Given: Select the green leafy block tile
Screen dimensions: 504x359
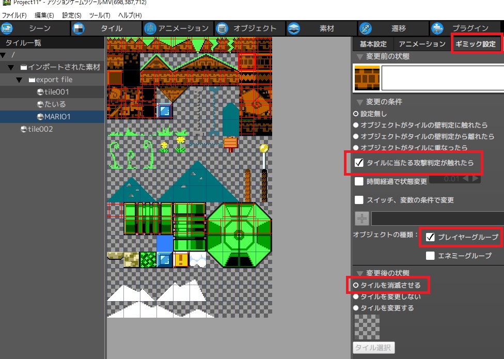Looking at the screenshot, I should (148, 260).
